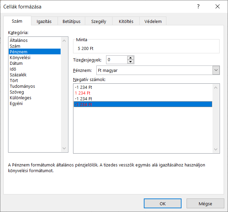Viewport: 228px width, 212px height.
Task: Pick the Egyéni category
Action: point(16,103)
